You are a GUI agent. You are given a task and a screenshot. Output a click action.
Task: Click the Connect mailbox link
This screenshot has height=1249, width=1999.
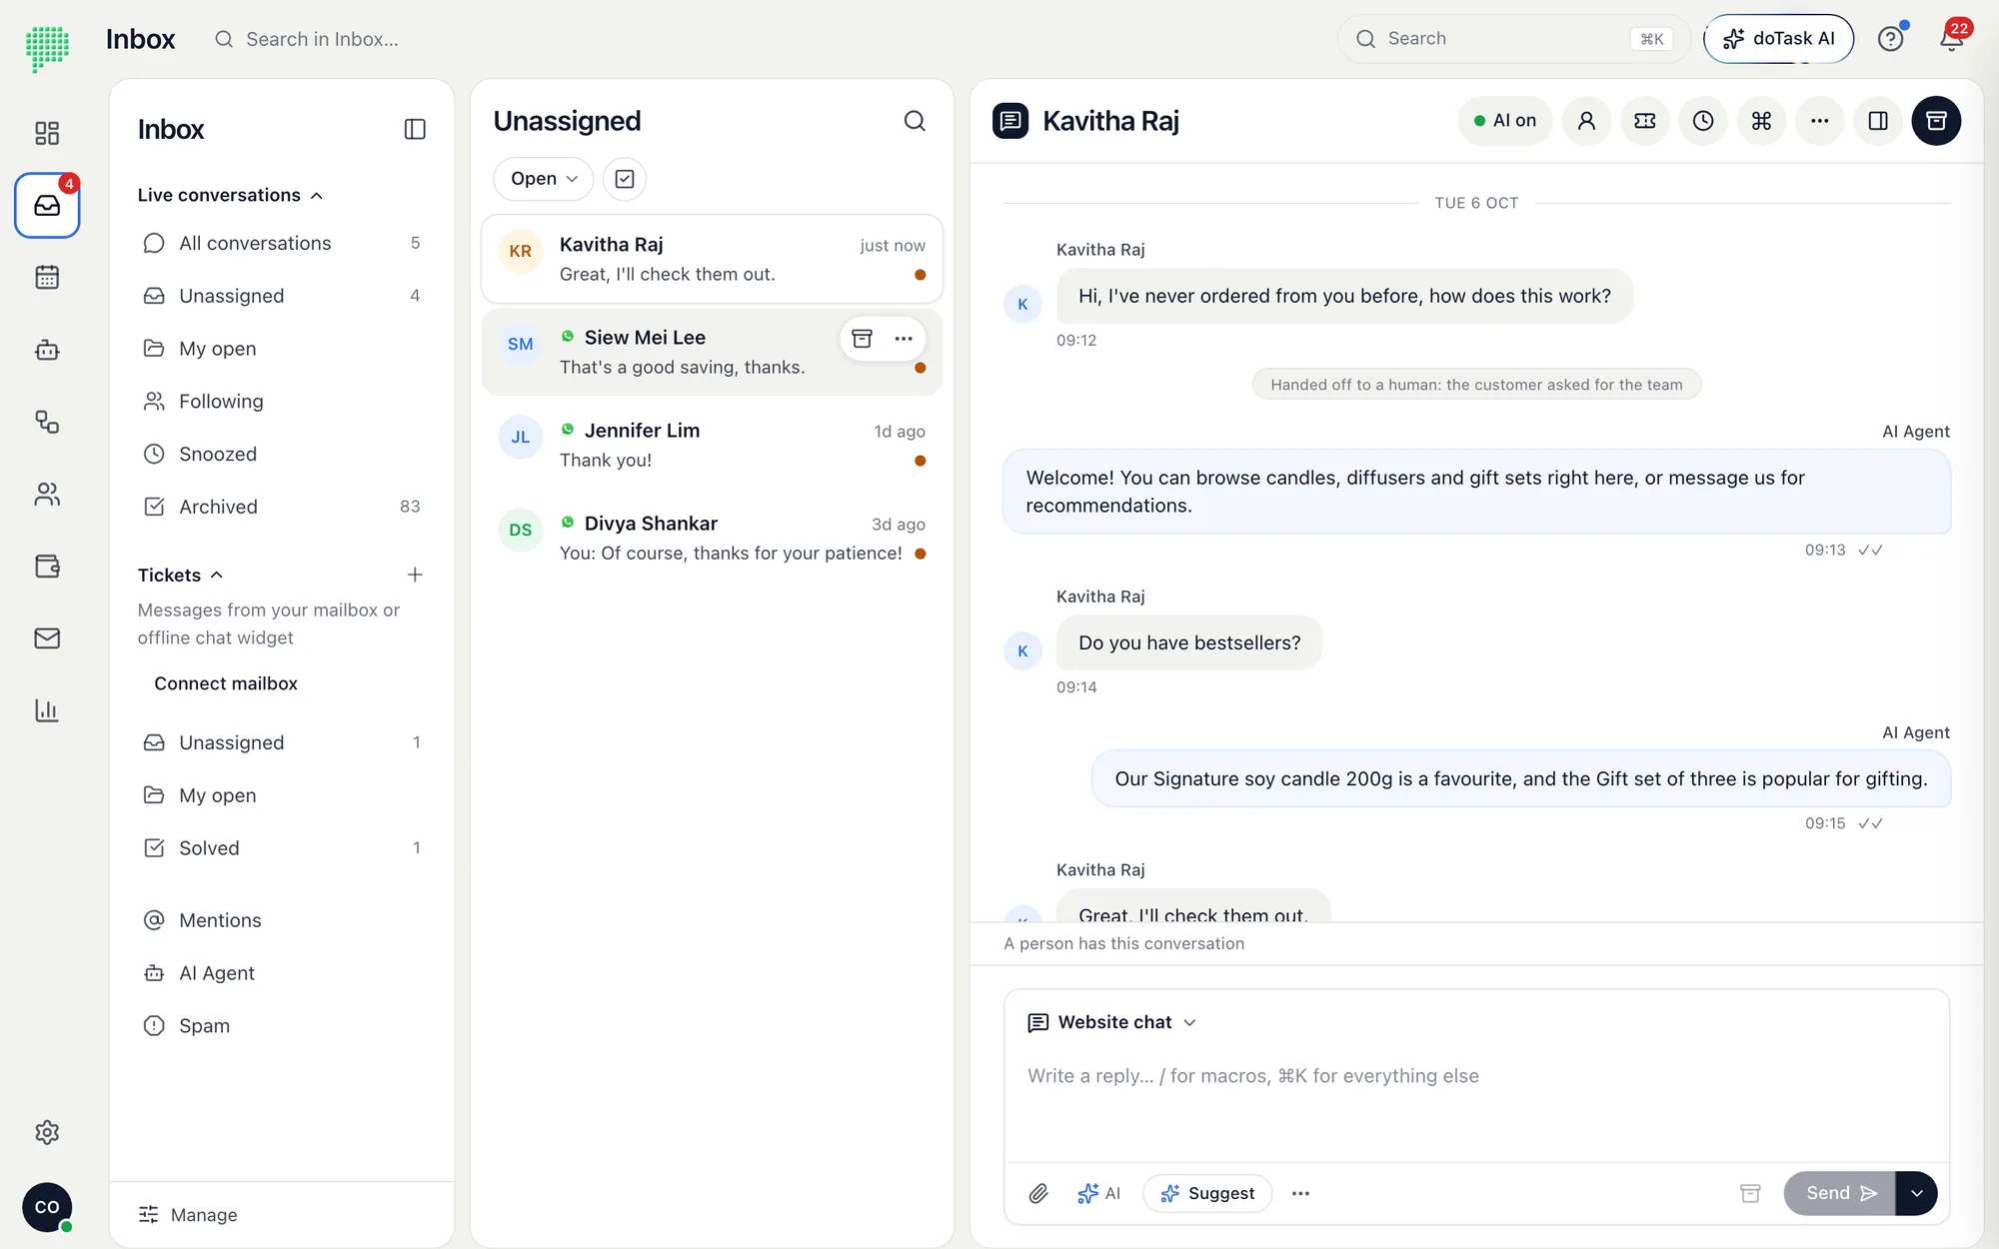(226, 683)
